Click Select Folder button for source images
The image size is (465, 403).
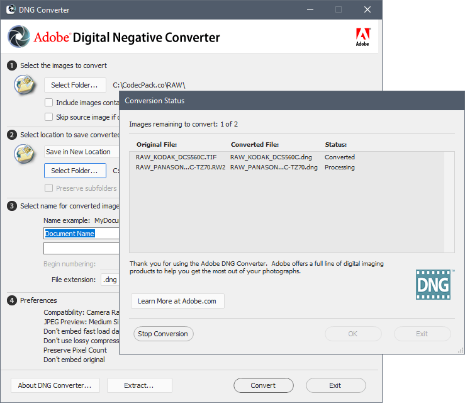pyautogui.click(x=75, y=85)
